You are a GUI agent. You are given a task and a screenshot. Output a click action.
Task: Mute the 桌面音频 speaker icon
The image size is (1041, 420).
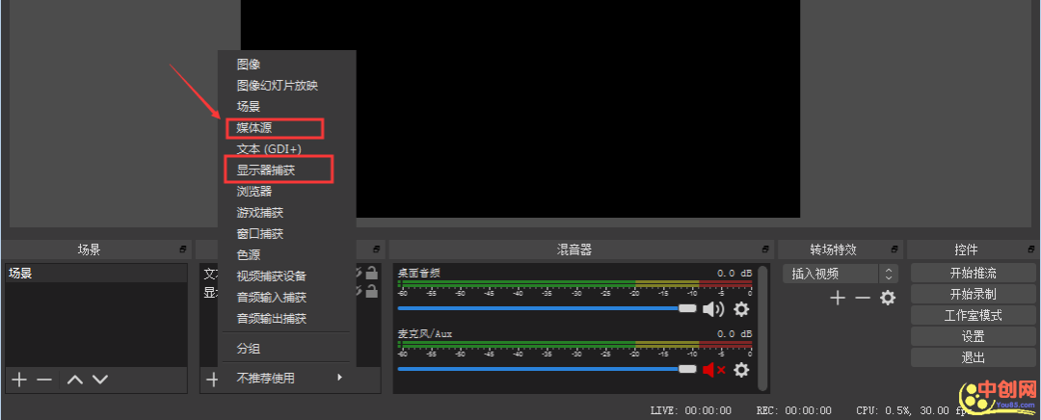712,309
